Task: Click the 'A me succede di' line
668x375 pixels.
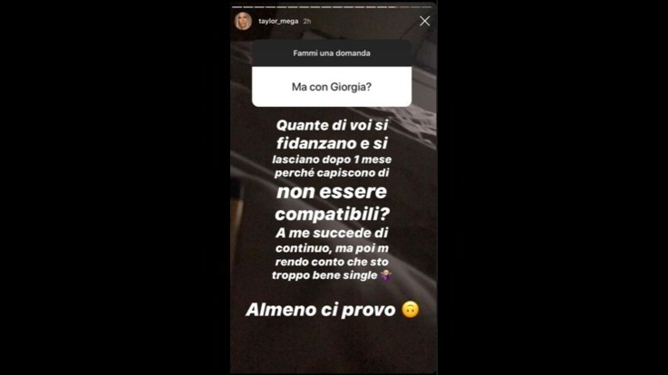Action: [332, 233]
